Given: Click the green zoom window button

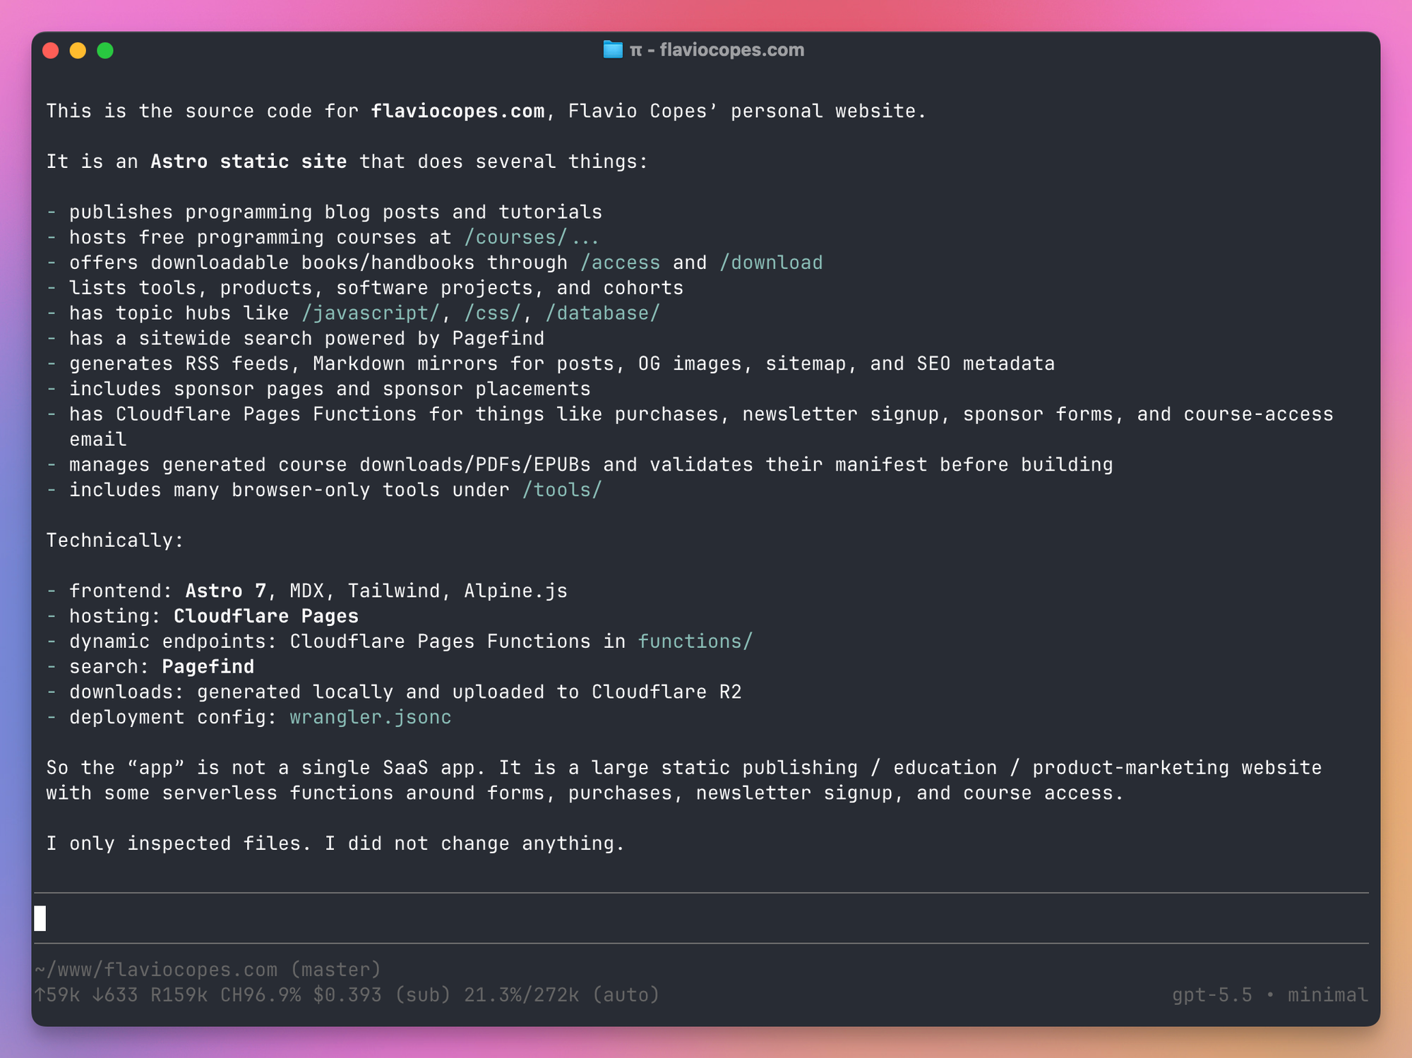Looking at the screenshot, I should point(105,51).
